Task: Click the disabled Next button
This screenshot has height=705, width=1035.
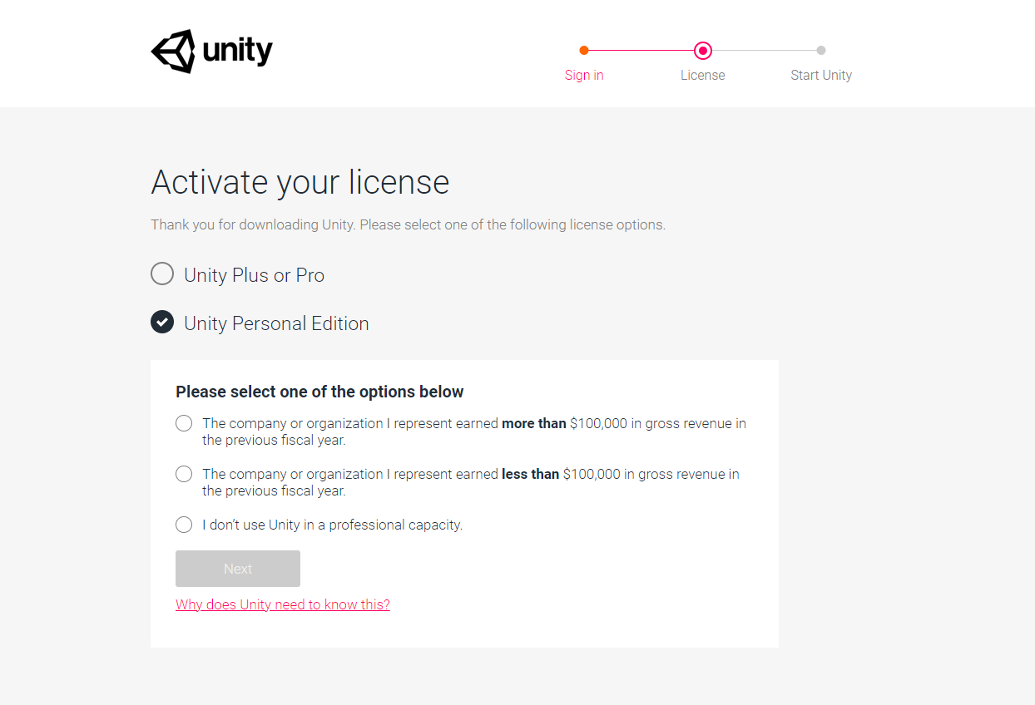Action: pos(238,569)
